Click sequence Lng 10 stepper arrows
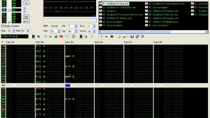The width and height of the screenshot is (210, 118). 14,31
